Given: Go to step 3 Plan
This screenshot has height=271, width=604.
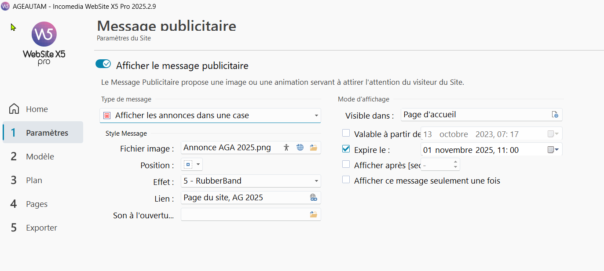Looking at the screenshot, I should pyautogui.click(x=43, y=180).
